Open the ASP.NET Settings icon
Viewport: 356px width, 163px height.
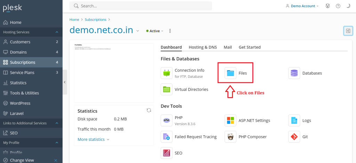[230, 120]
